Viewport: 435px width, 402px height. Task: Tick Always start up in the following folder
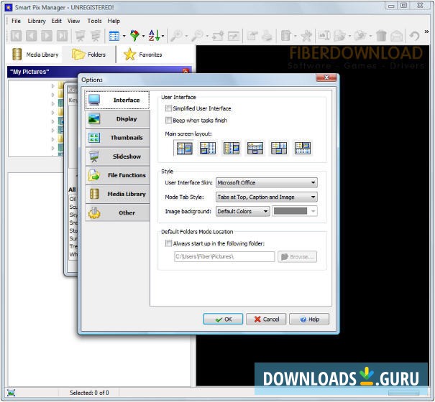(168, 243)
